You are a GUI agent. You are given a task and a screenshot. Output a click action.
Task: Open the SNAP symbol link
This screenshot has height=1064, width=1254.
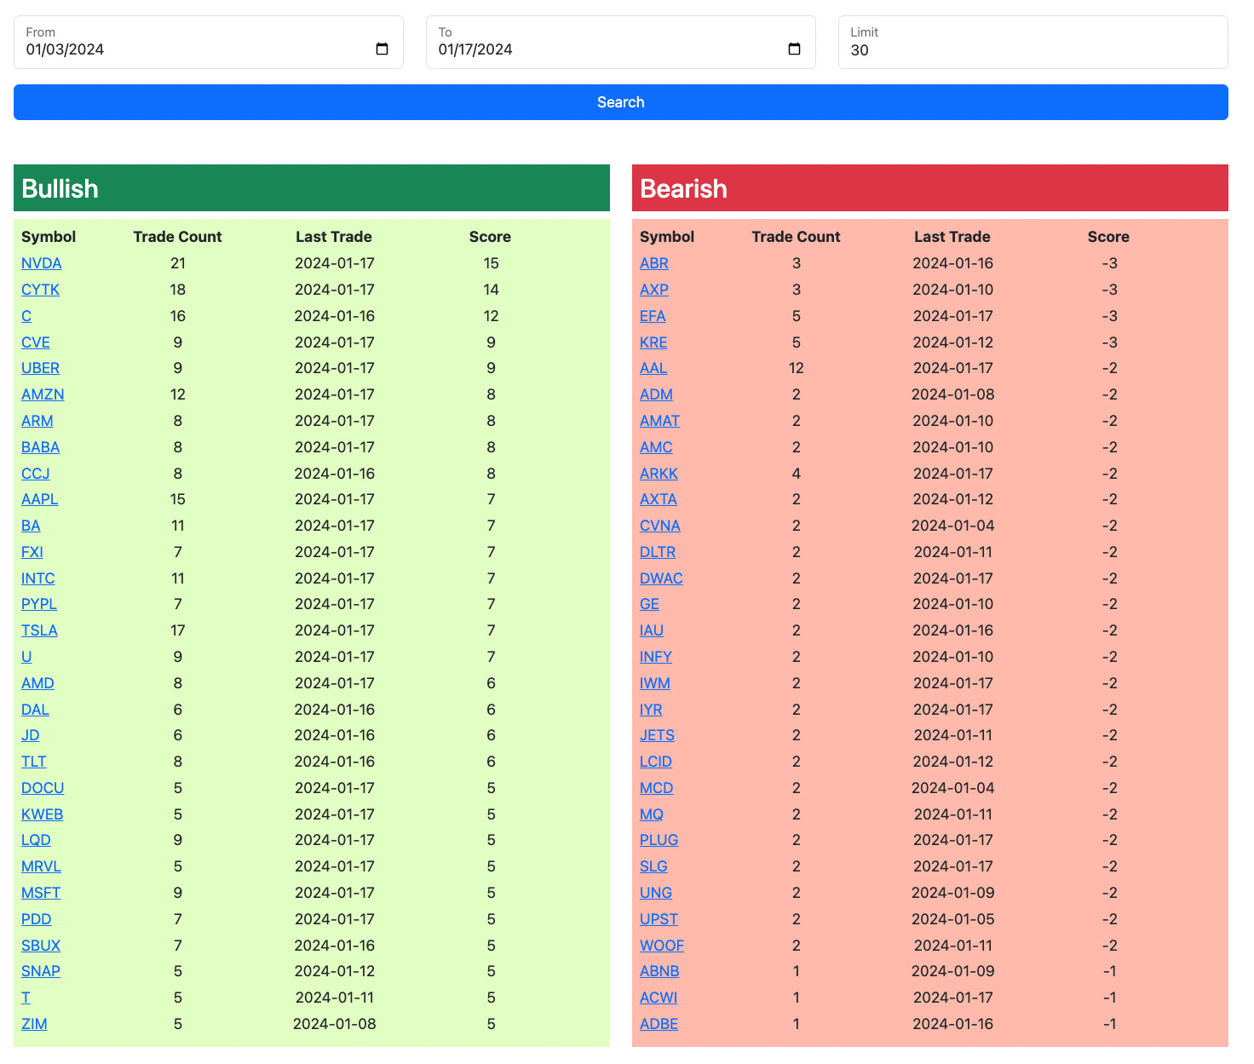tap(41, 971)
